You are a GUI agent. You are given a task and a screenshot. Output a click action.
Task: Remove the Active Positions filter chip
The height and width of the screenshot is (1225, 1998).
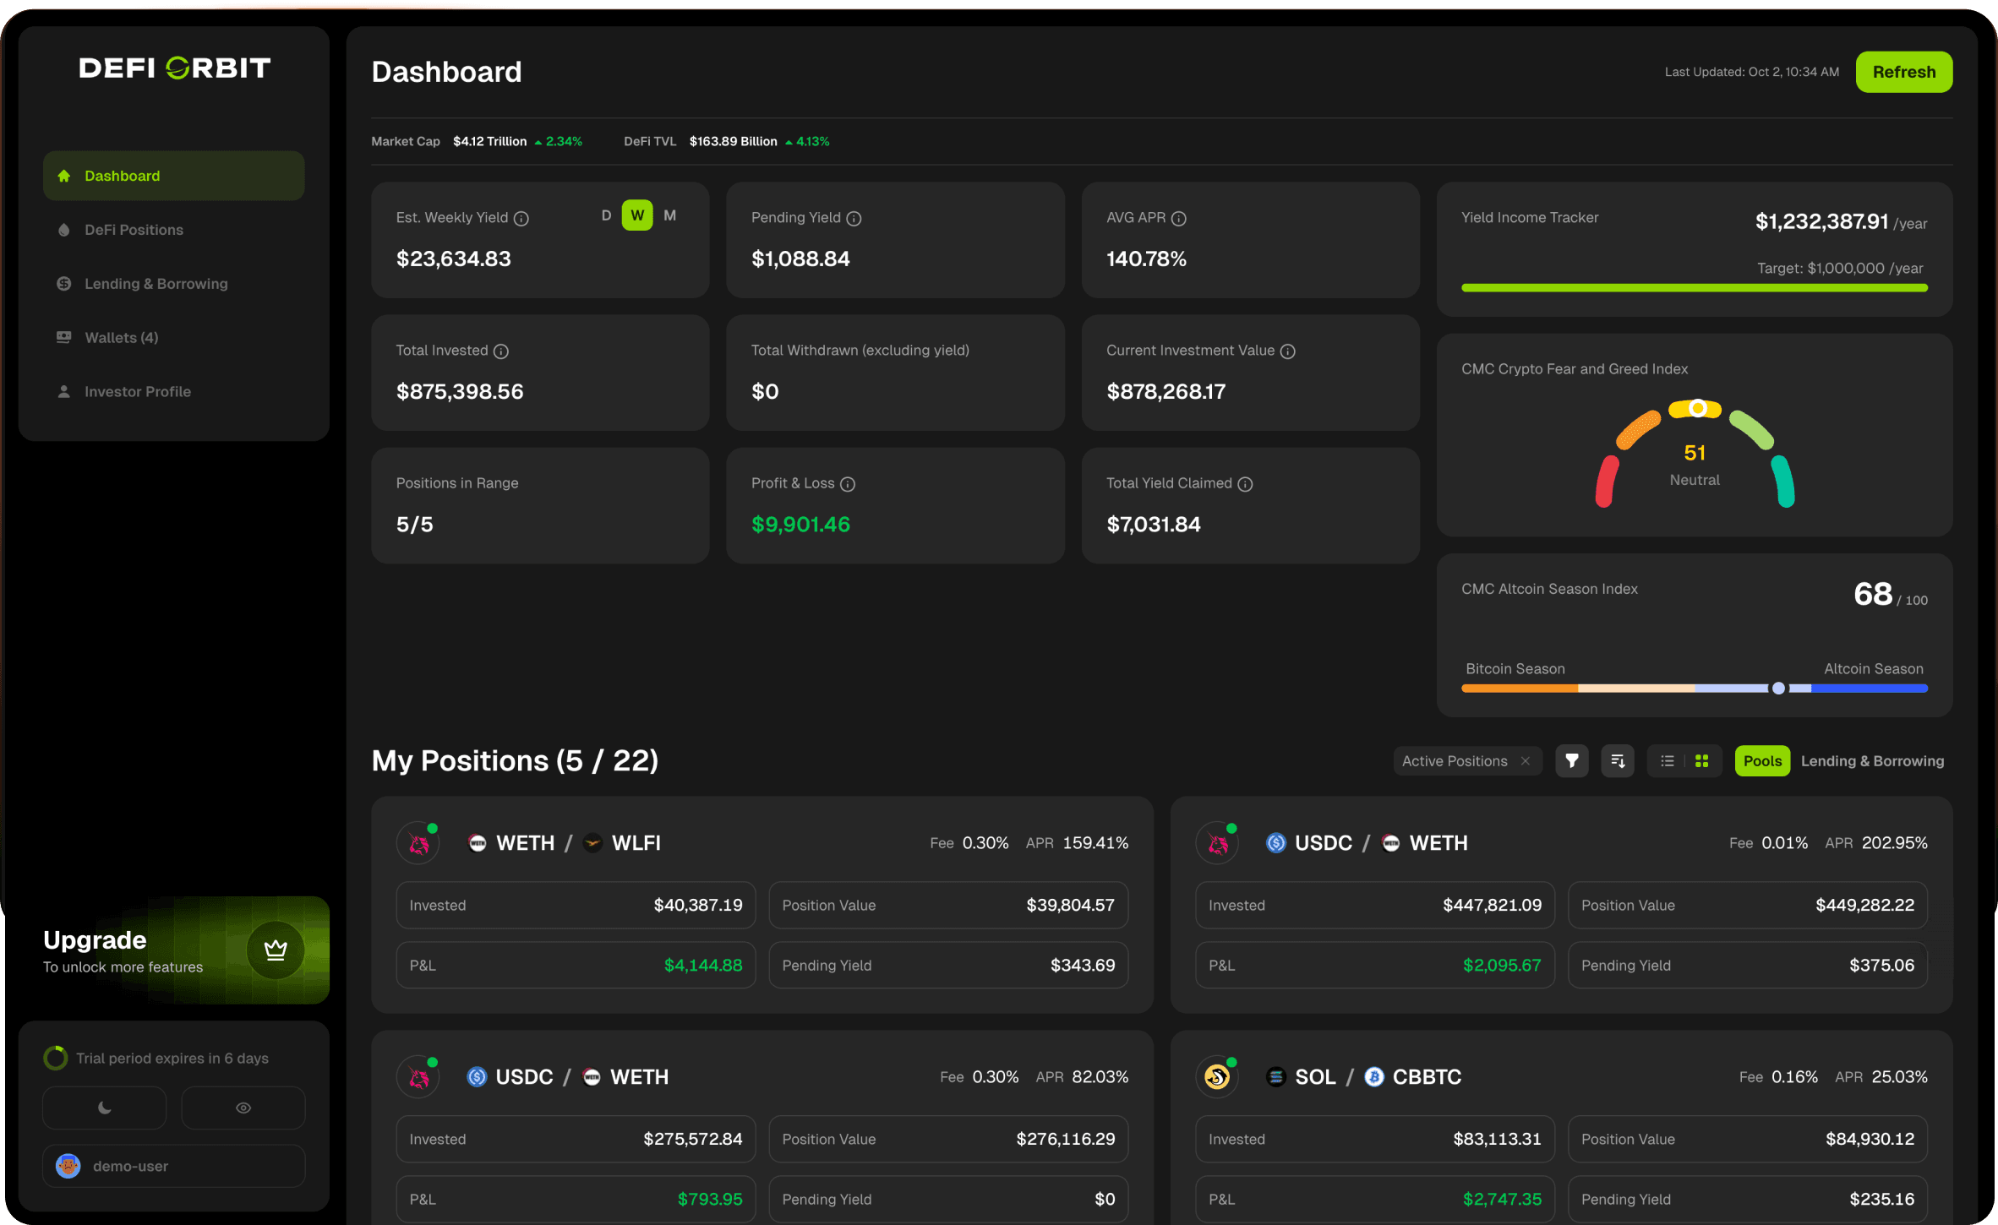coord(1526,760)
